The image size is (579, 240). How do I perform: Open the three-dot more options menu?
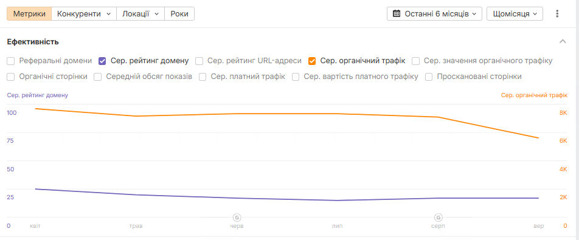[x=557, y=14]
